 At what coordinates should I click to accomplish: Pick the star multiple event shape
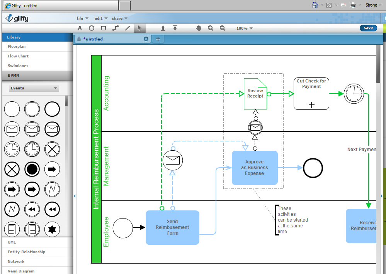(x=52, y=229)
